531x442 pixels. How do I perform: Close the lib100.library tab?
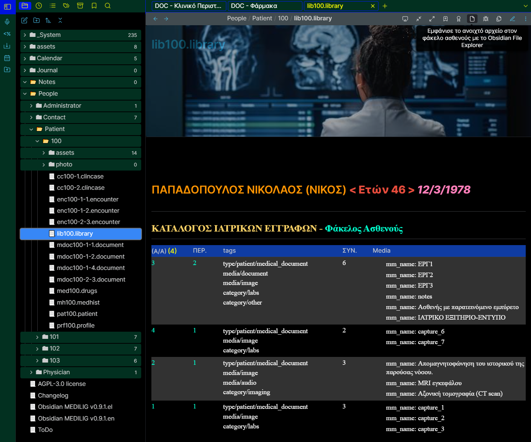pos(373,6)
